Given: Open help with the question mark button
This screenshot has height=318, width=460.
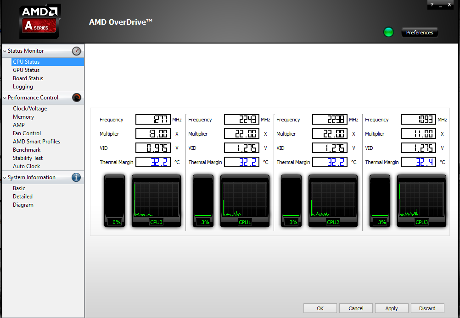Looking at the screenshot, I should tap(432, 5).
